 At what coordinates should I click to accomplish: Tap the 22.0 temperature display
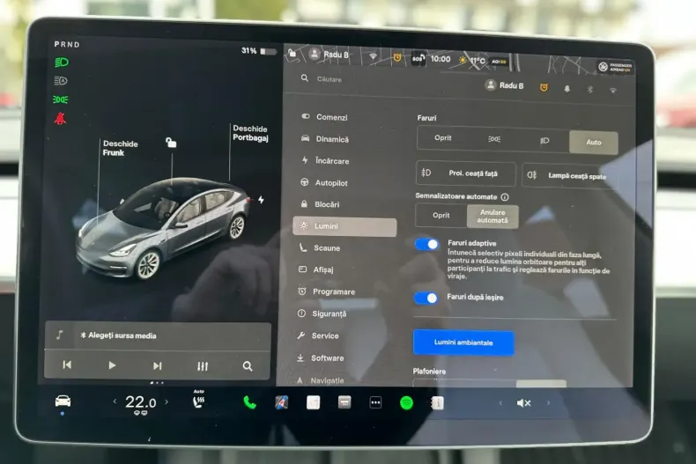click(x=140, y=402)
